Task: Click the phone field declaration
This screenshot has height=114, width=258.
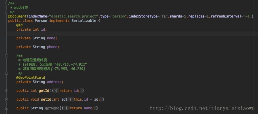Action: click(x=38, y=47)
